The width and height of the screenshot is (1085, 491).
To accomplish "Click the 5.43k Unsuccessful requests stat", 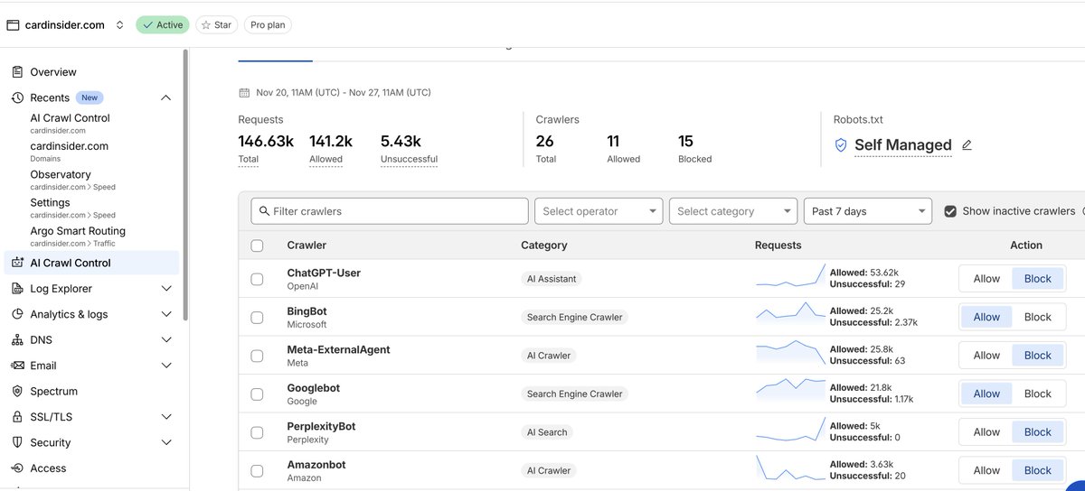I will (410, 148).
